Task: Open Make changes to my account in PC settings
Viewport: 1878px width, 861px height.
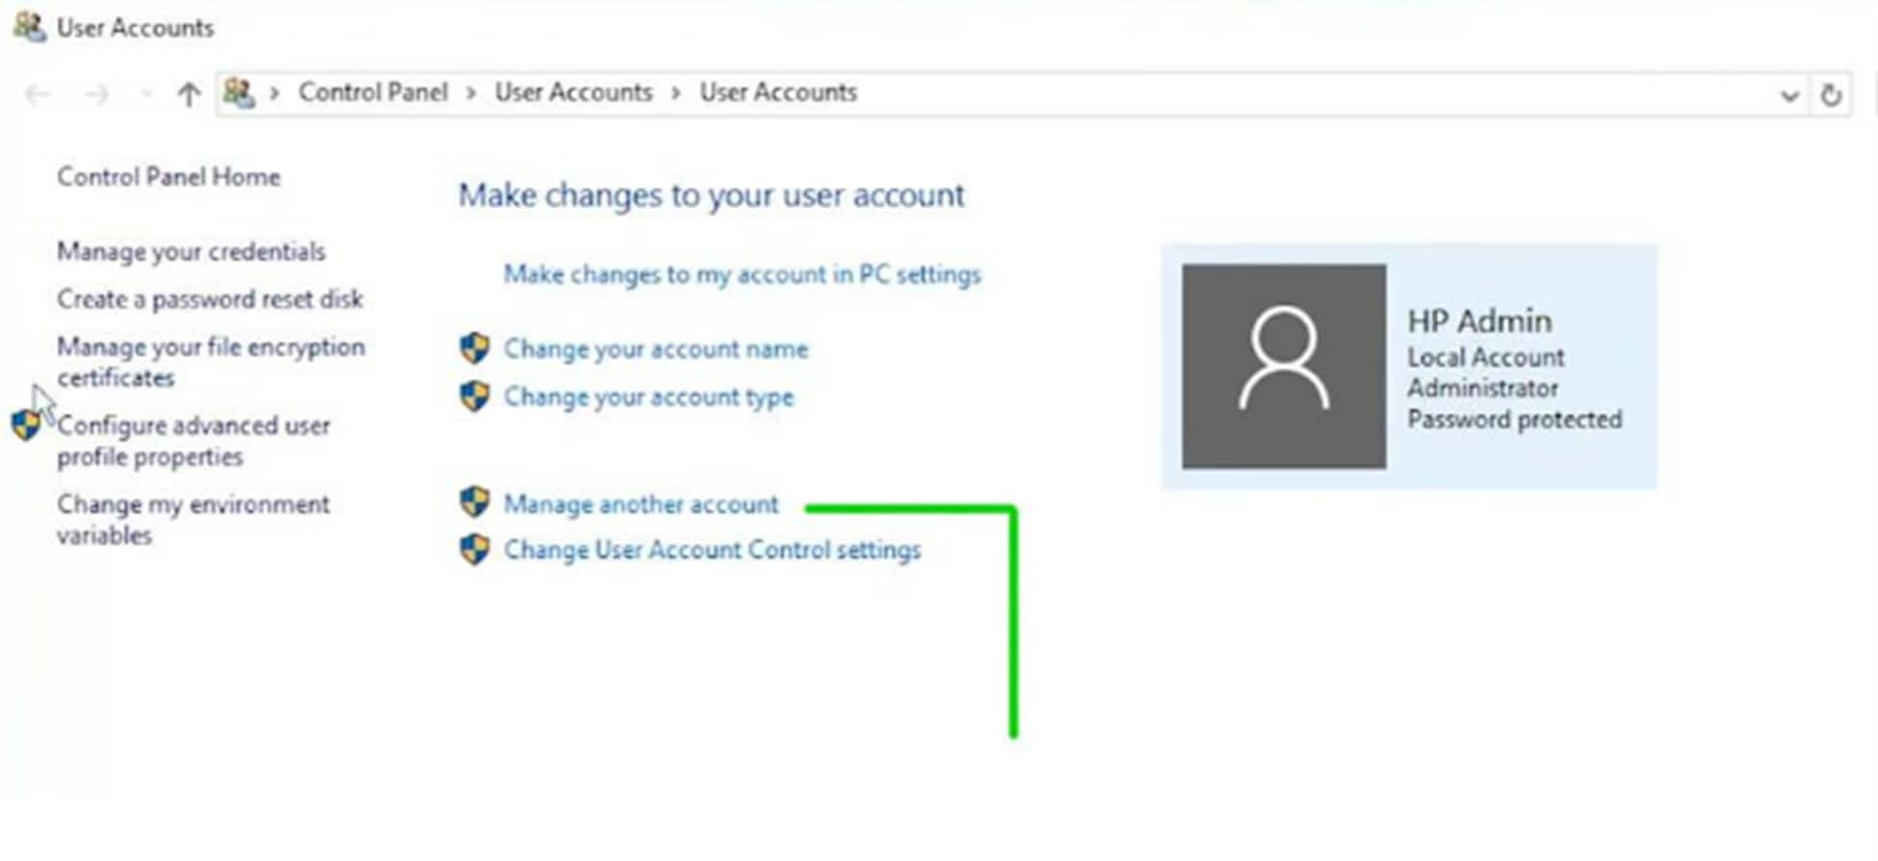Action: click(742, 274)
